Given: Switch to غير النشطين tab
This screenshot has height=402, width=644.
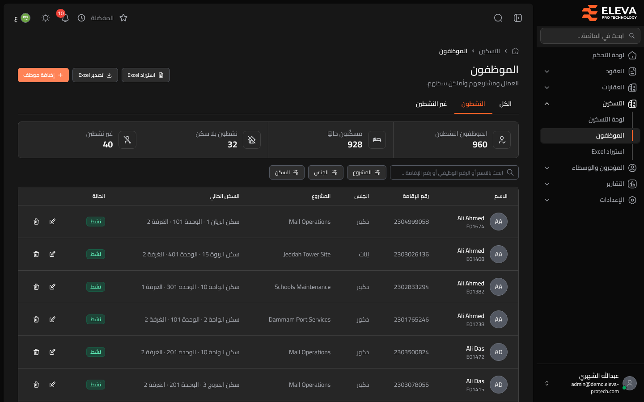Looking at the screenshot, I should tap(432, 104).
